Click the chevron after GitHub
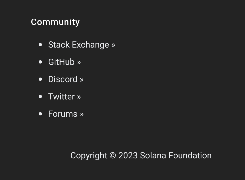245x180 pixels. [x=79, y=62]
